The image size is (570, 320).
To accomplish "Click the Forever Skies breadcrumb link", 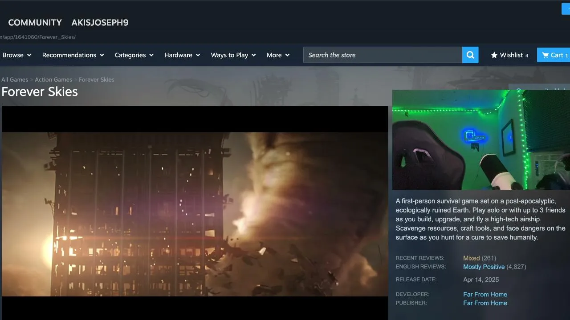I will [x=97, y=80].
